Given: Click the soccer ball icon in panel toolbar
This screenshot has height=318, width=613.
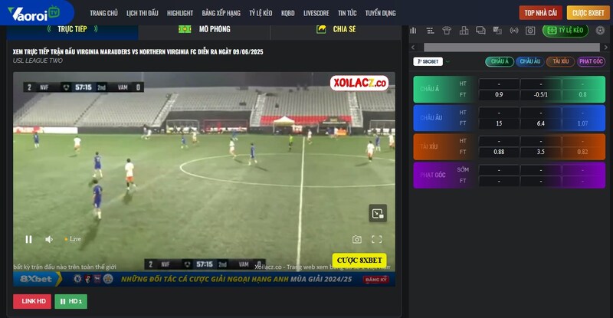Looking at the screenshot, I should pos(600,31).
